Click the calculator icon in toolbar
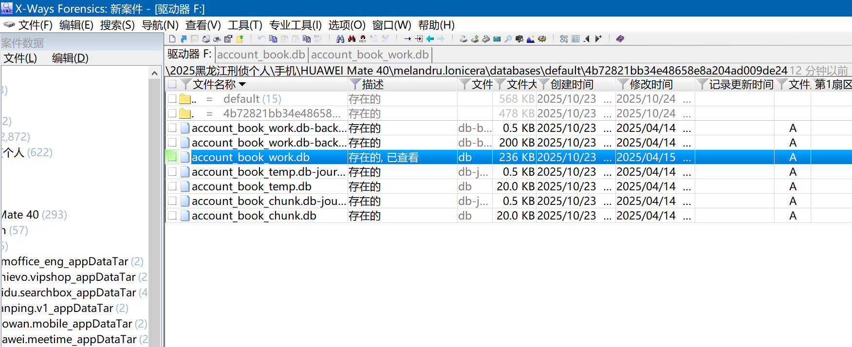Screen dimensions: 852x347 coord(497,39)
